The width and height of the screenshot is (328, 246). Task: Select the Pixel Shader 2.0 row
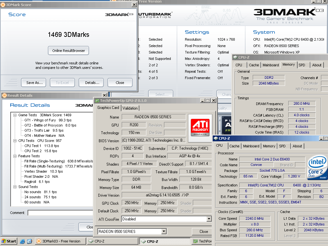coord(41,176)
